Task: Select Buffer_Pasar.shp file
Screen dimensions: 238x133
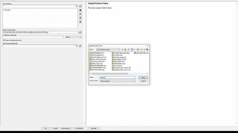Action: point(96,64)
